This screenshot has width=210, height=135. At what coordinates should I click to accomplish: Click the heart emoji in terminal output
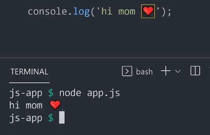point(55,105)
